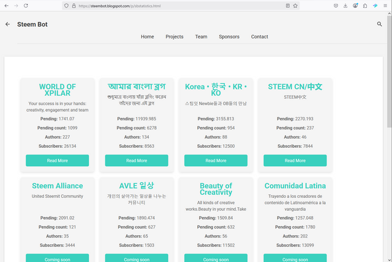The height and width of the screenshot is (262, 392).
Task: Click the STEEM CN/中文 heading
Action: pos(295,87)
